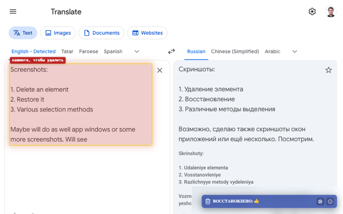The image size is (343, 214).
Task: Open settings gear in the restore banner
Action: [320, 202]
